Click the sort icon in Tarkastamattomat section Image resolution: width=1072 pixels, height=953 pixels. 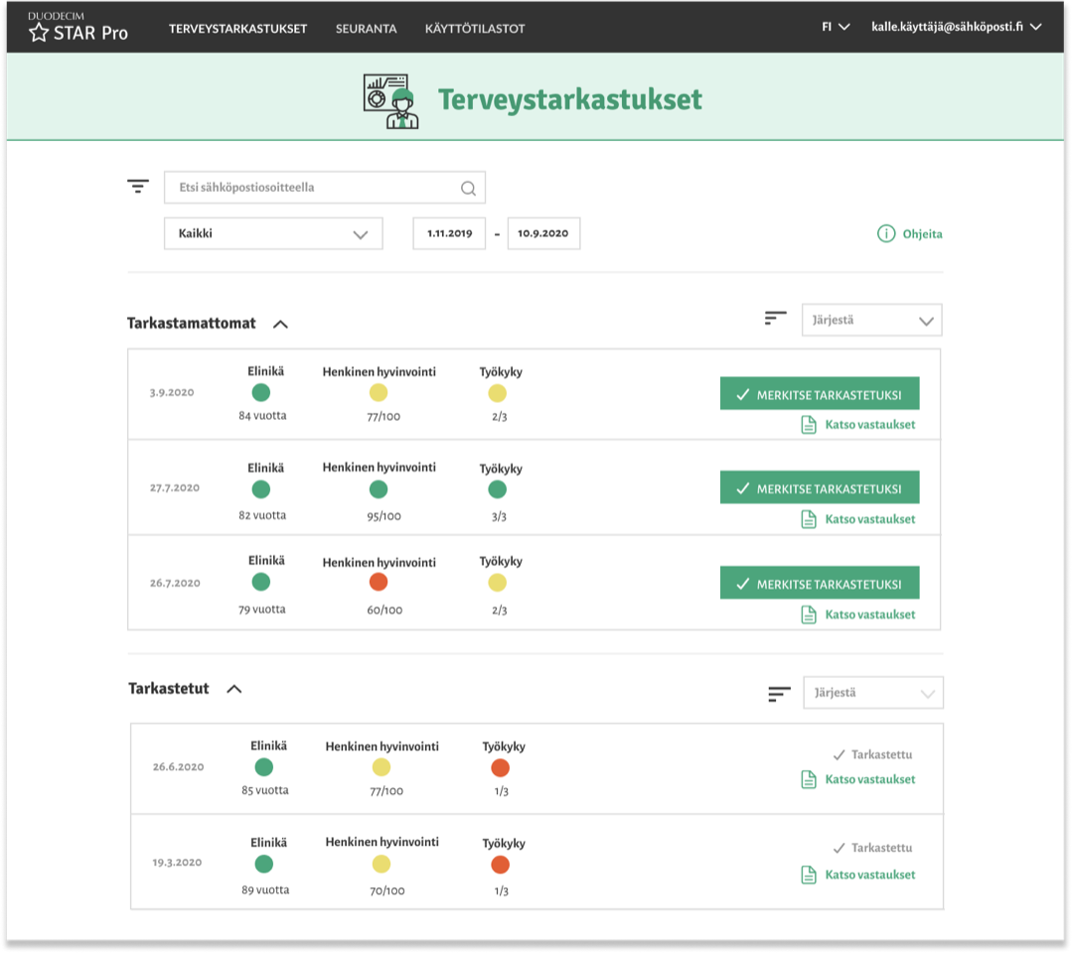pos(775,319)
